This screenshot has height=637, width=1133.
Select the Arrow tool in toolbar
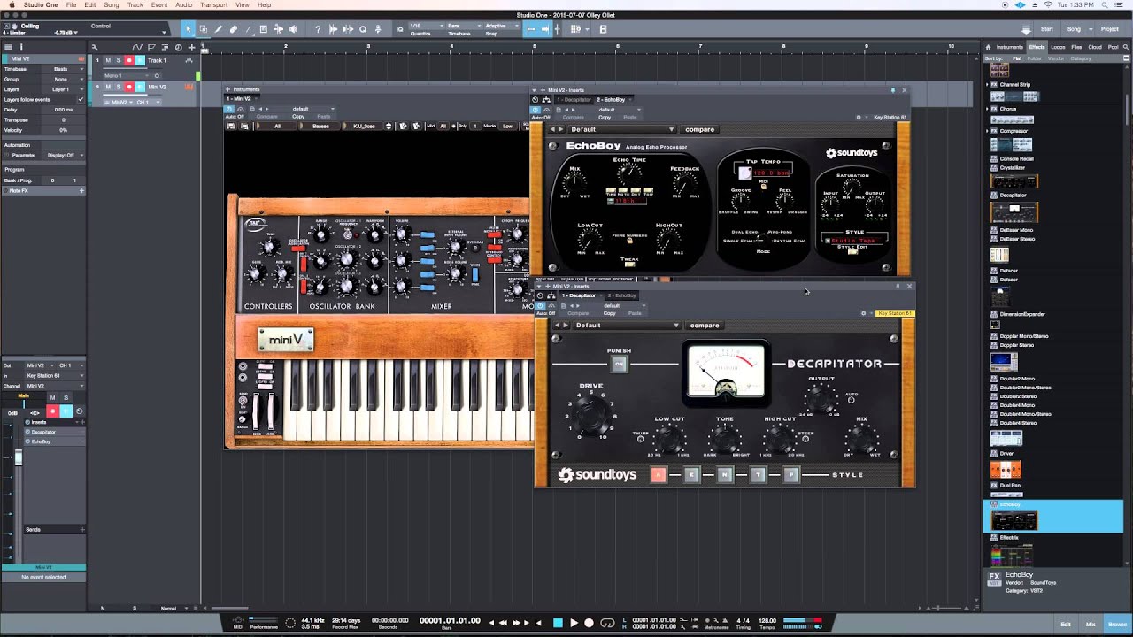(189, 29)
